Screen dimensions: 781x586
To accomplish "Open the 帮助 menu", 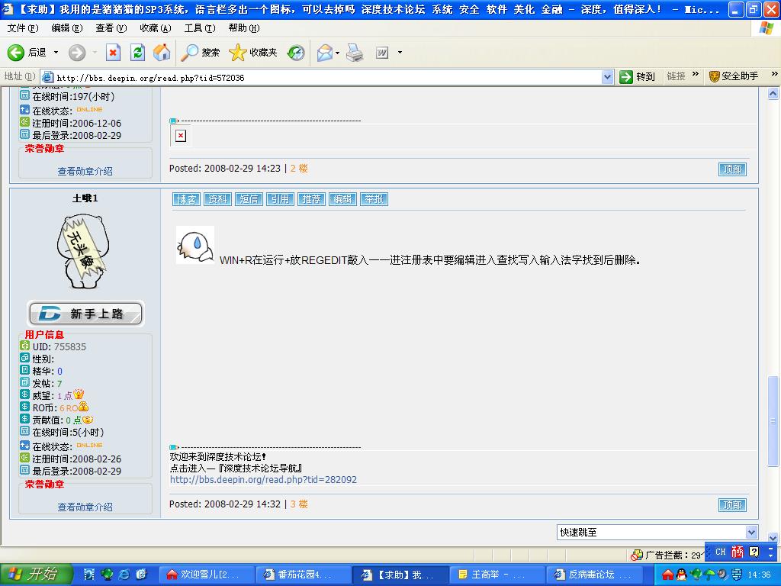I will [244, 28].
